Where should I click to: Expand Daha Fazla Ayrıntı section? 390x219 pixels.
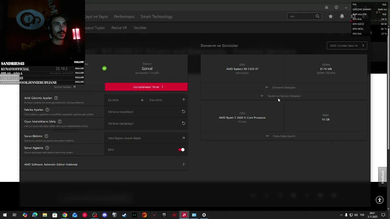pos(284,136)
